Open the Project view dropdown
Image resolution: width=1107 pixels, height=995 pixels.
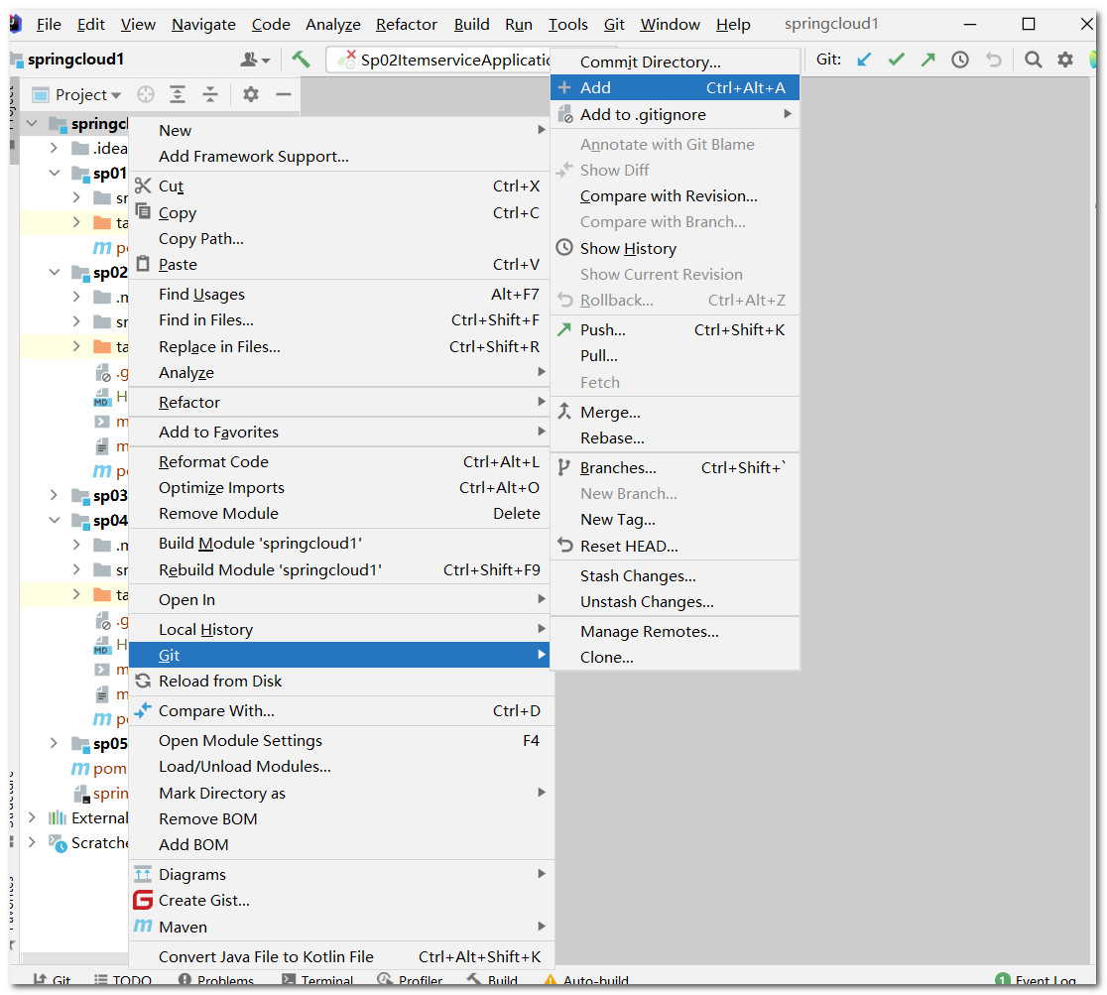(x=87, y=94)
